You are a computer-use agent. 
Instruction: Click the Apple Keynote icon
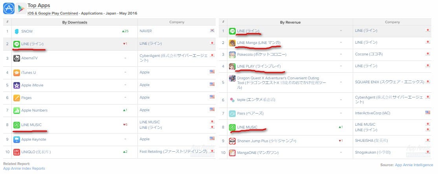(x=17, y=139)
